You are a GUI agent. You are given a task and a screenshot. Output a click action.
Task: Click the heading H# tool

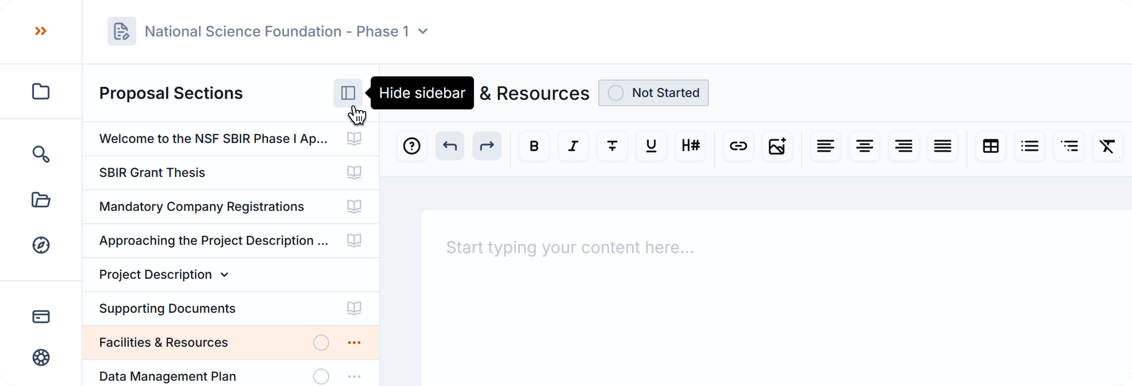tap(690, 146)
